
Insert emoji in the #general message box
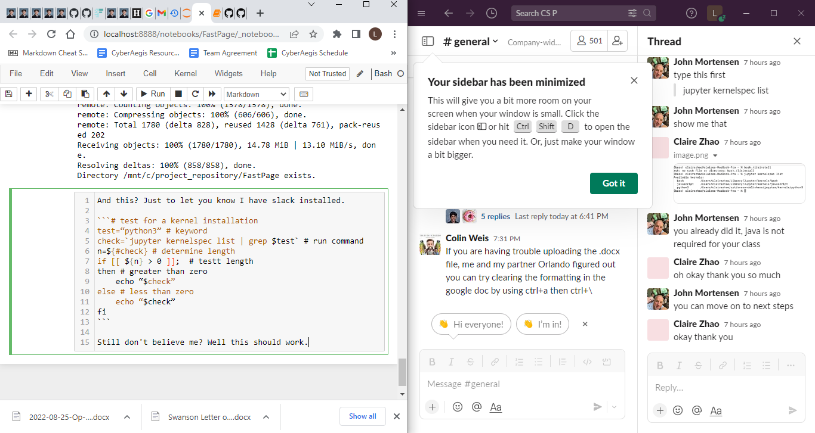458,407
